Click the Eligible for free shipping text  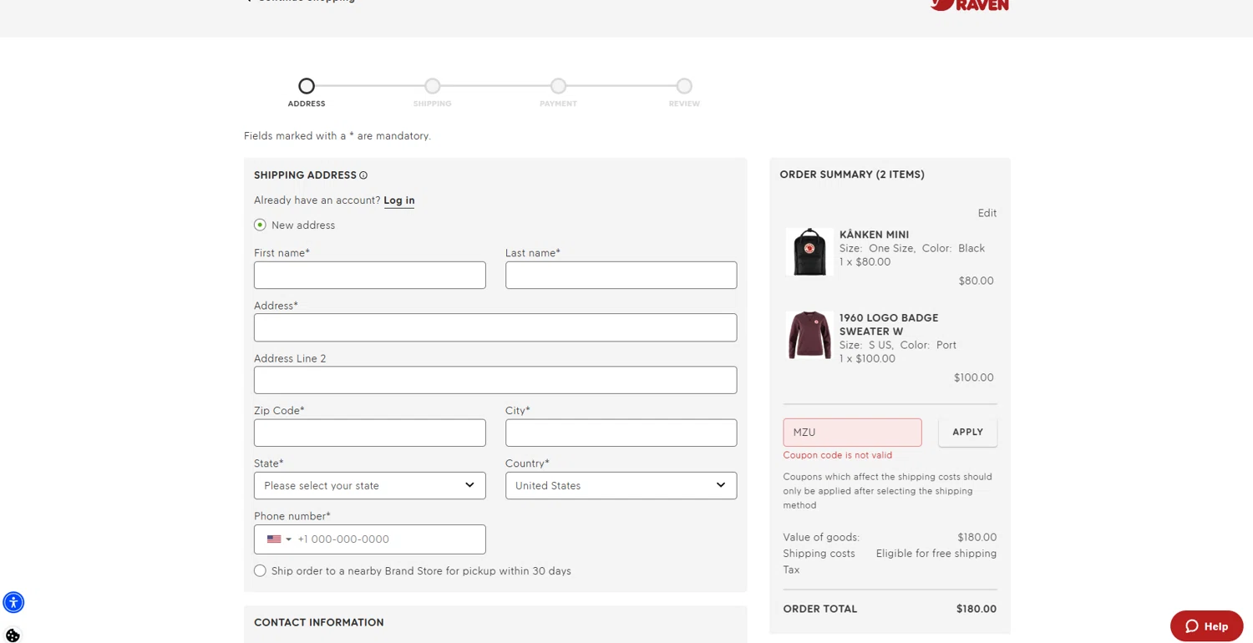click(936, 554)
